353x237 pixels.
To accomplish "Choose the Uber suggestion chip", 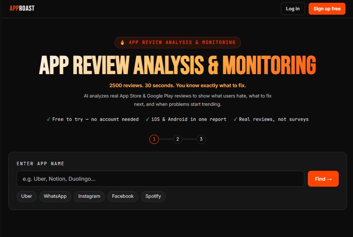I will 27,197.
